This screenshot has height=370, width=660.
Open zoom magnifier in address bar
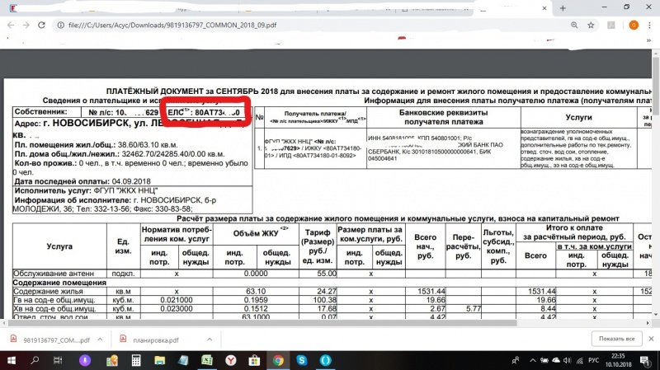click(574, 26)
